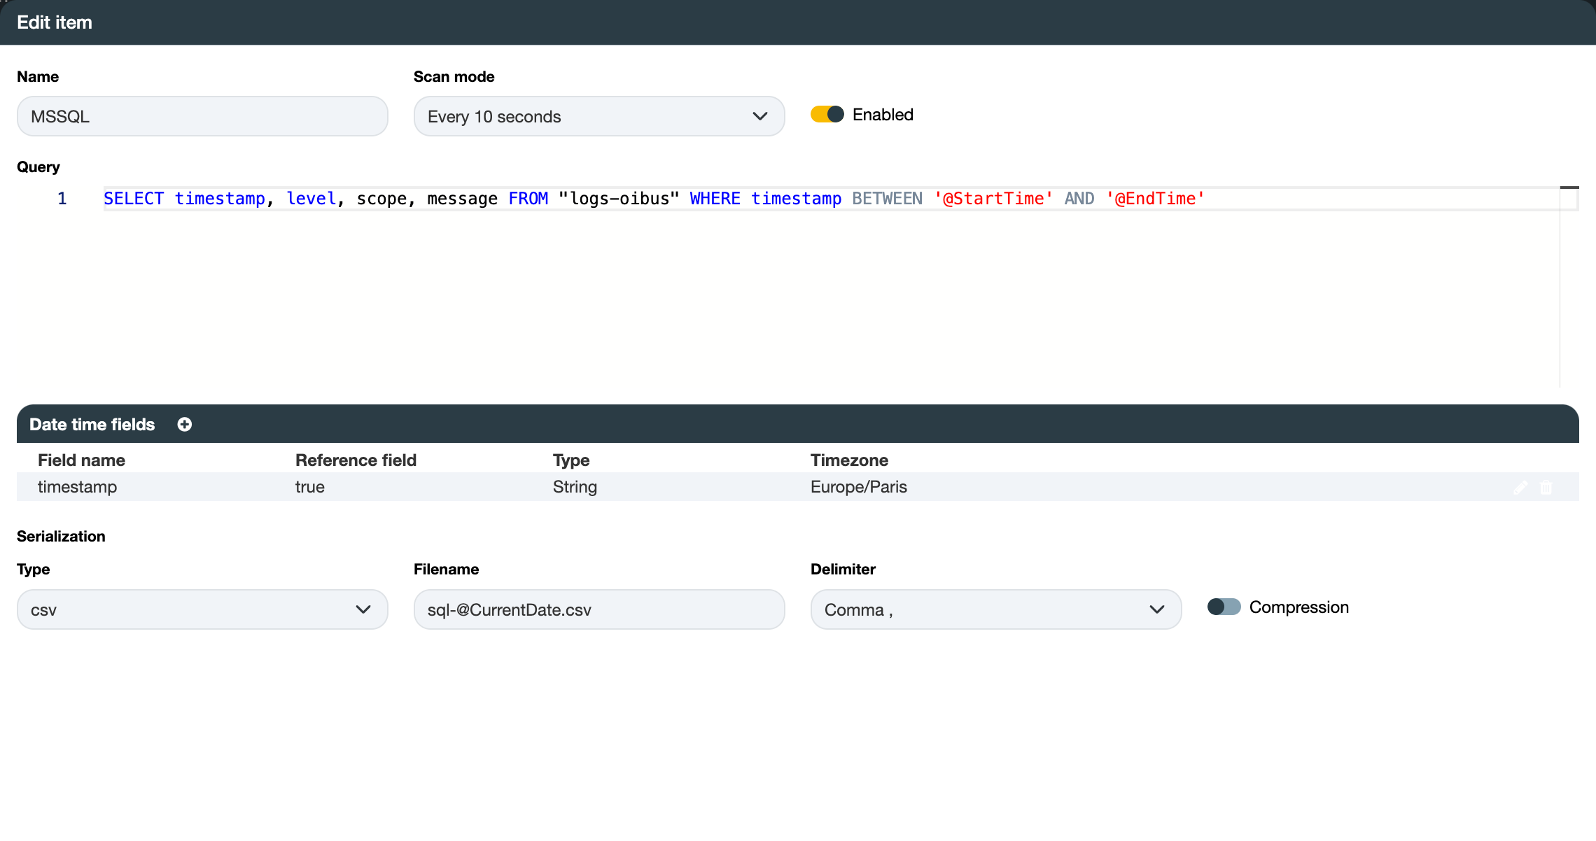Click the '@EndTime' variable in query
The height and width of the screenshot is (841, 1596).
pos(1155,199)
